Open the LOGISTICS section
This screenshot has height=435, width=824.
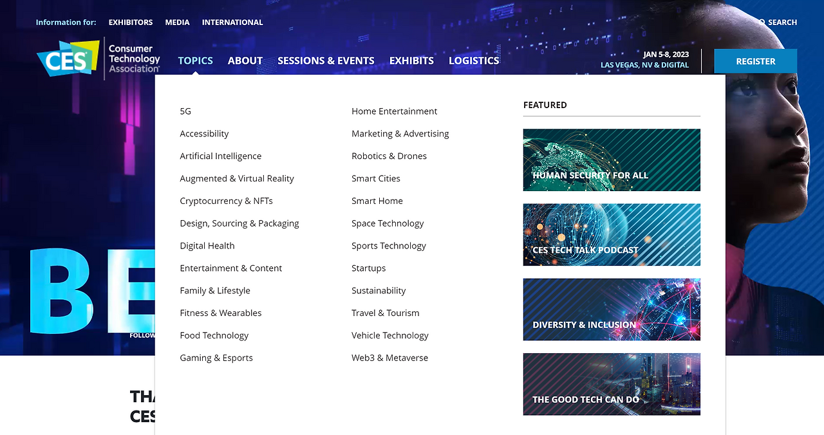click(x=474, y=60)
